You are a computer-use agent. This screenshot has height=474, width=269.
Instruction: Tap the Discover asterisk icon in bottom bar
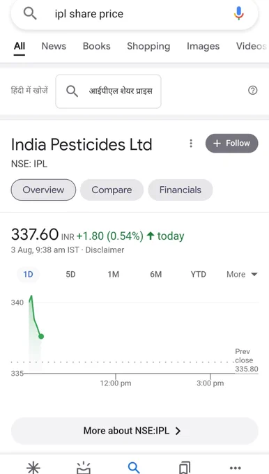point(33,467)
